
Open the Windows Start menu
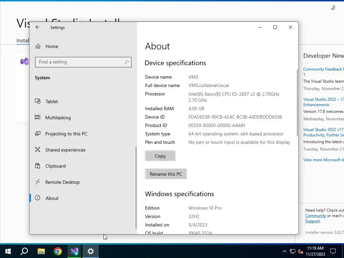point(8,251)
